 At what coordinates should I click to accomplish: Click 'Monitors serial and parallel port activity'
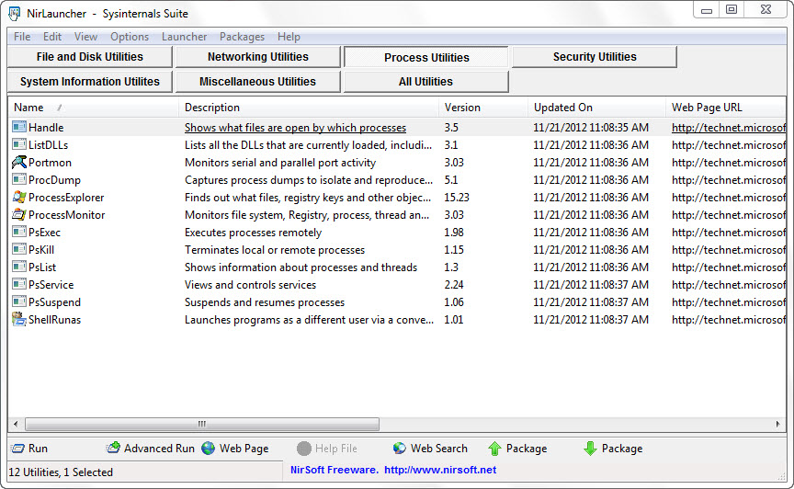click(x=280, y=163)
